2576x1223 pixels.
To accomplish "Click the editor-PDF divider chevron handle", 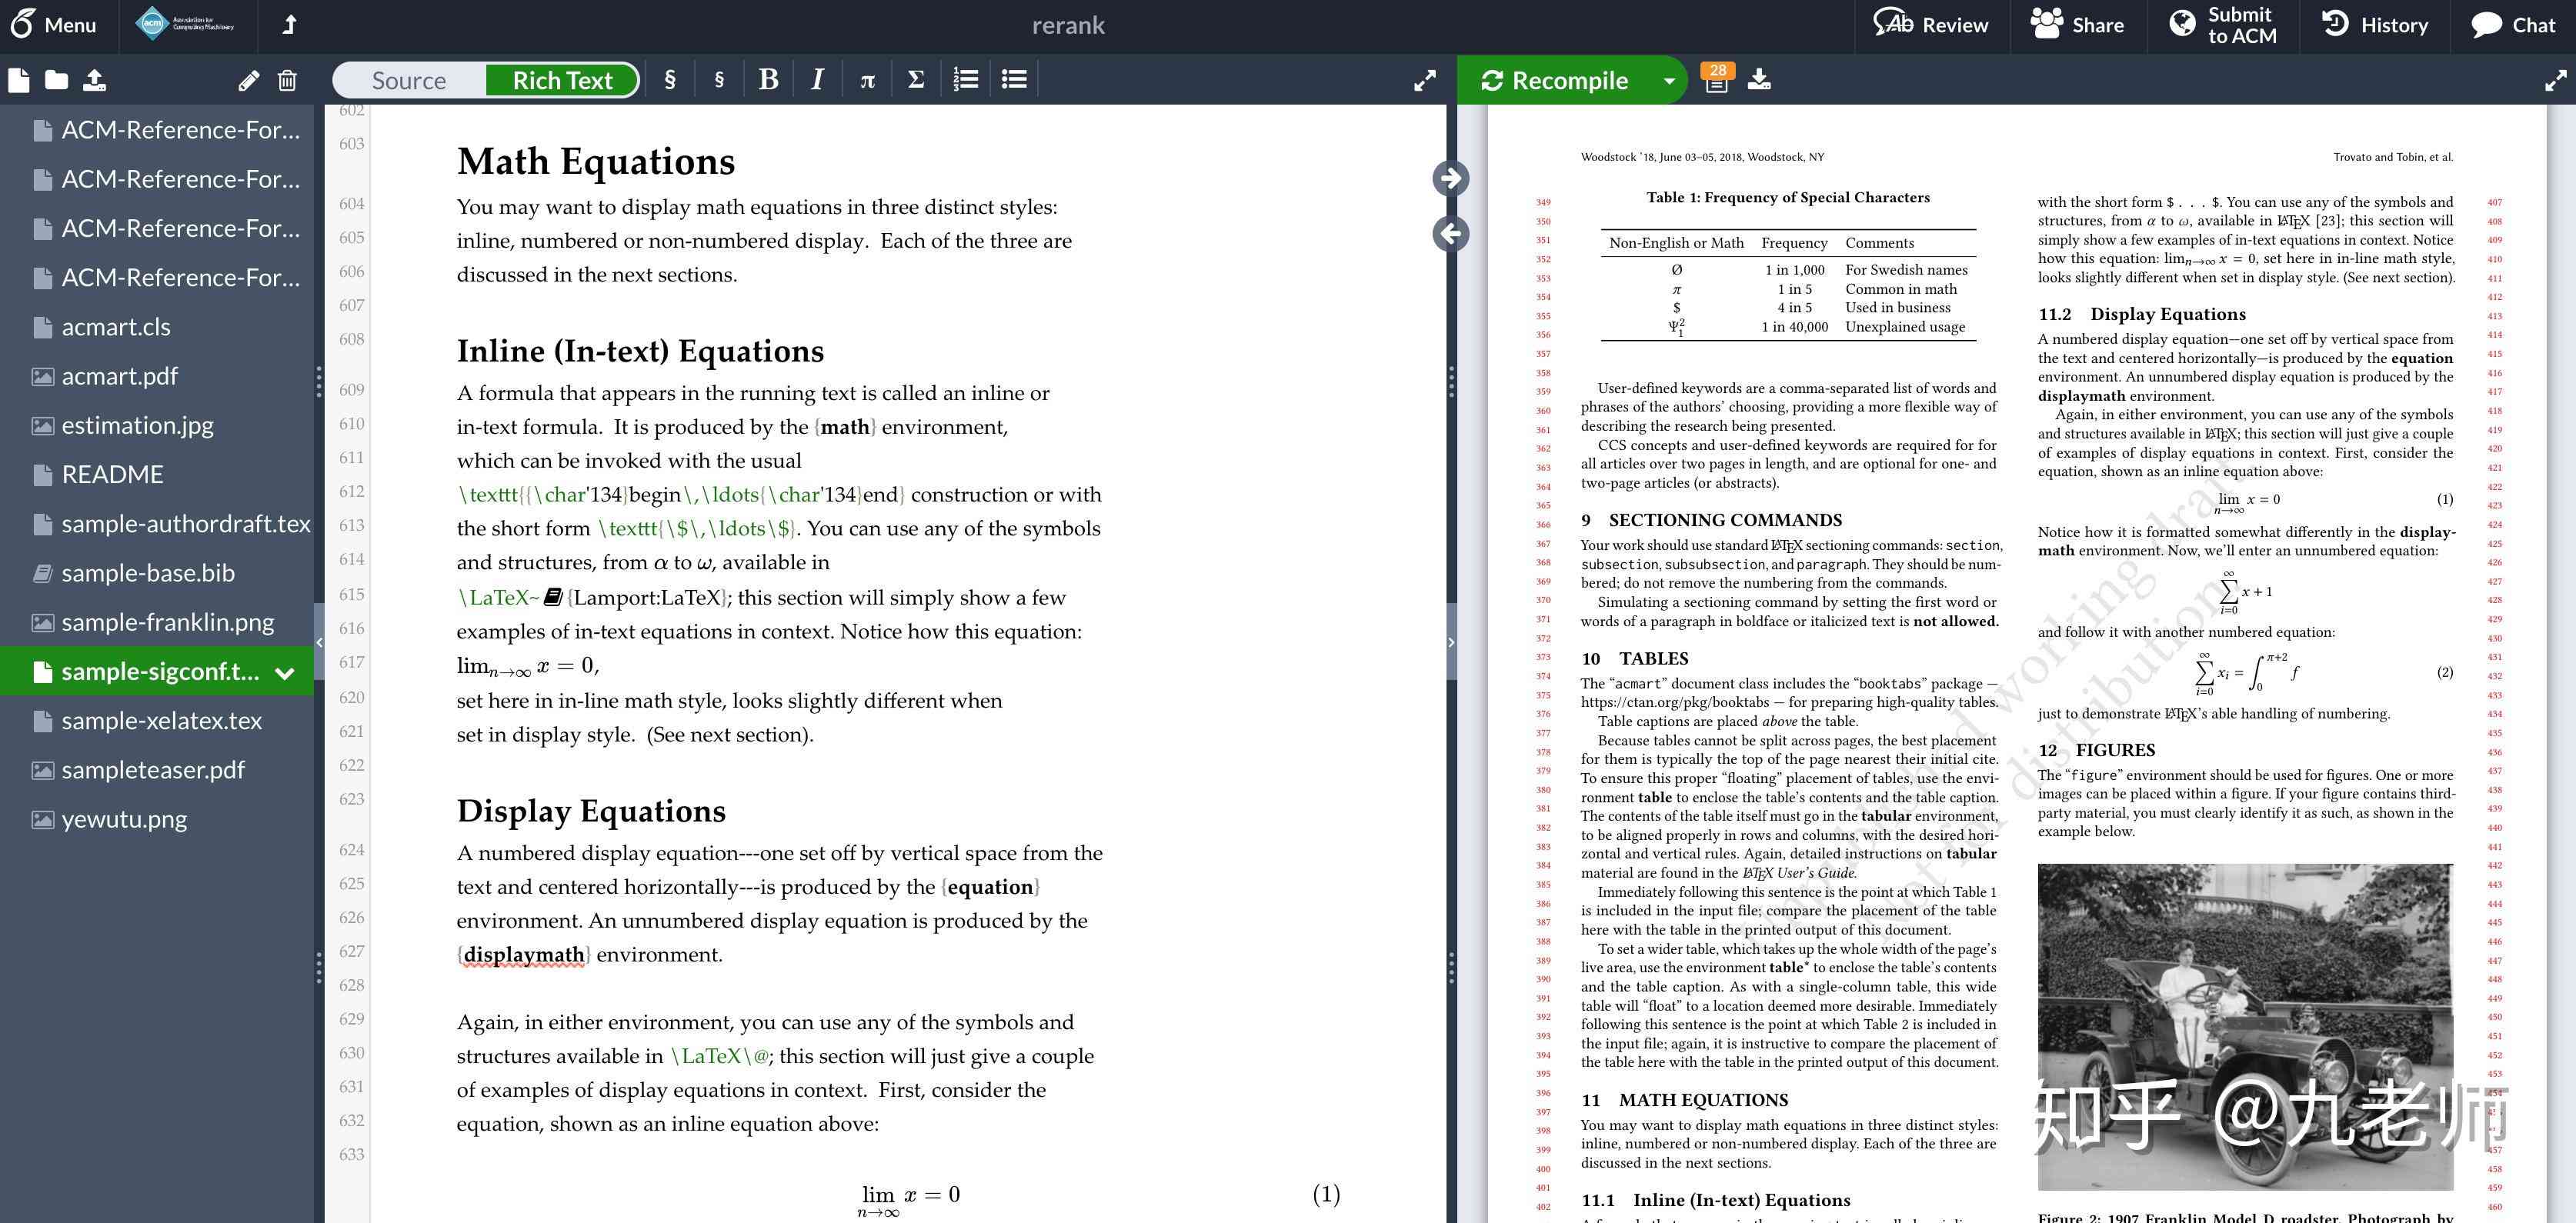I will (1451, 642).
